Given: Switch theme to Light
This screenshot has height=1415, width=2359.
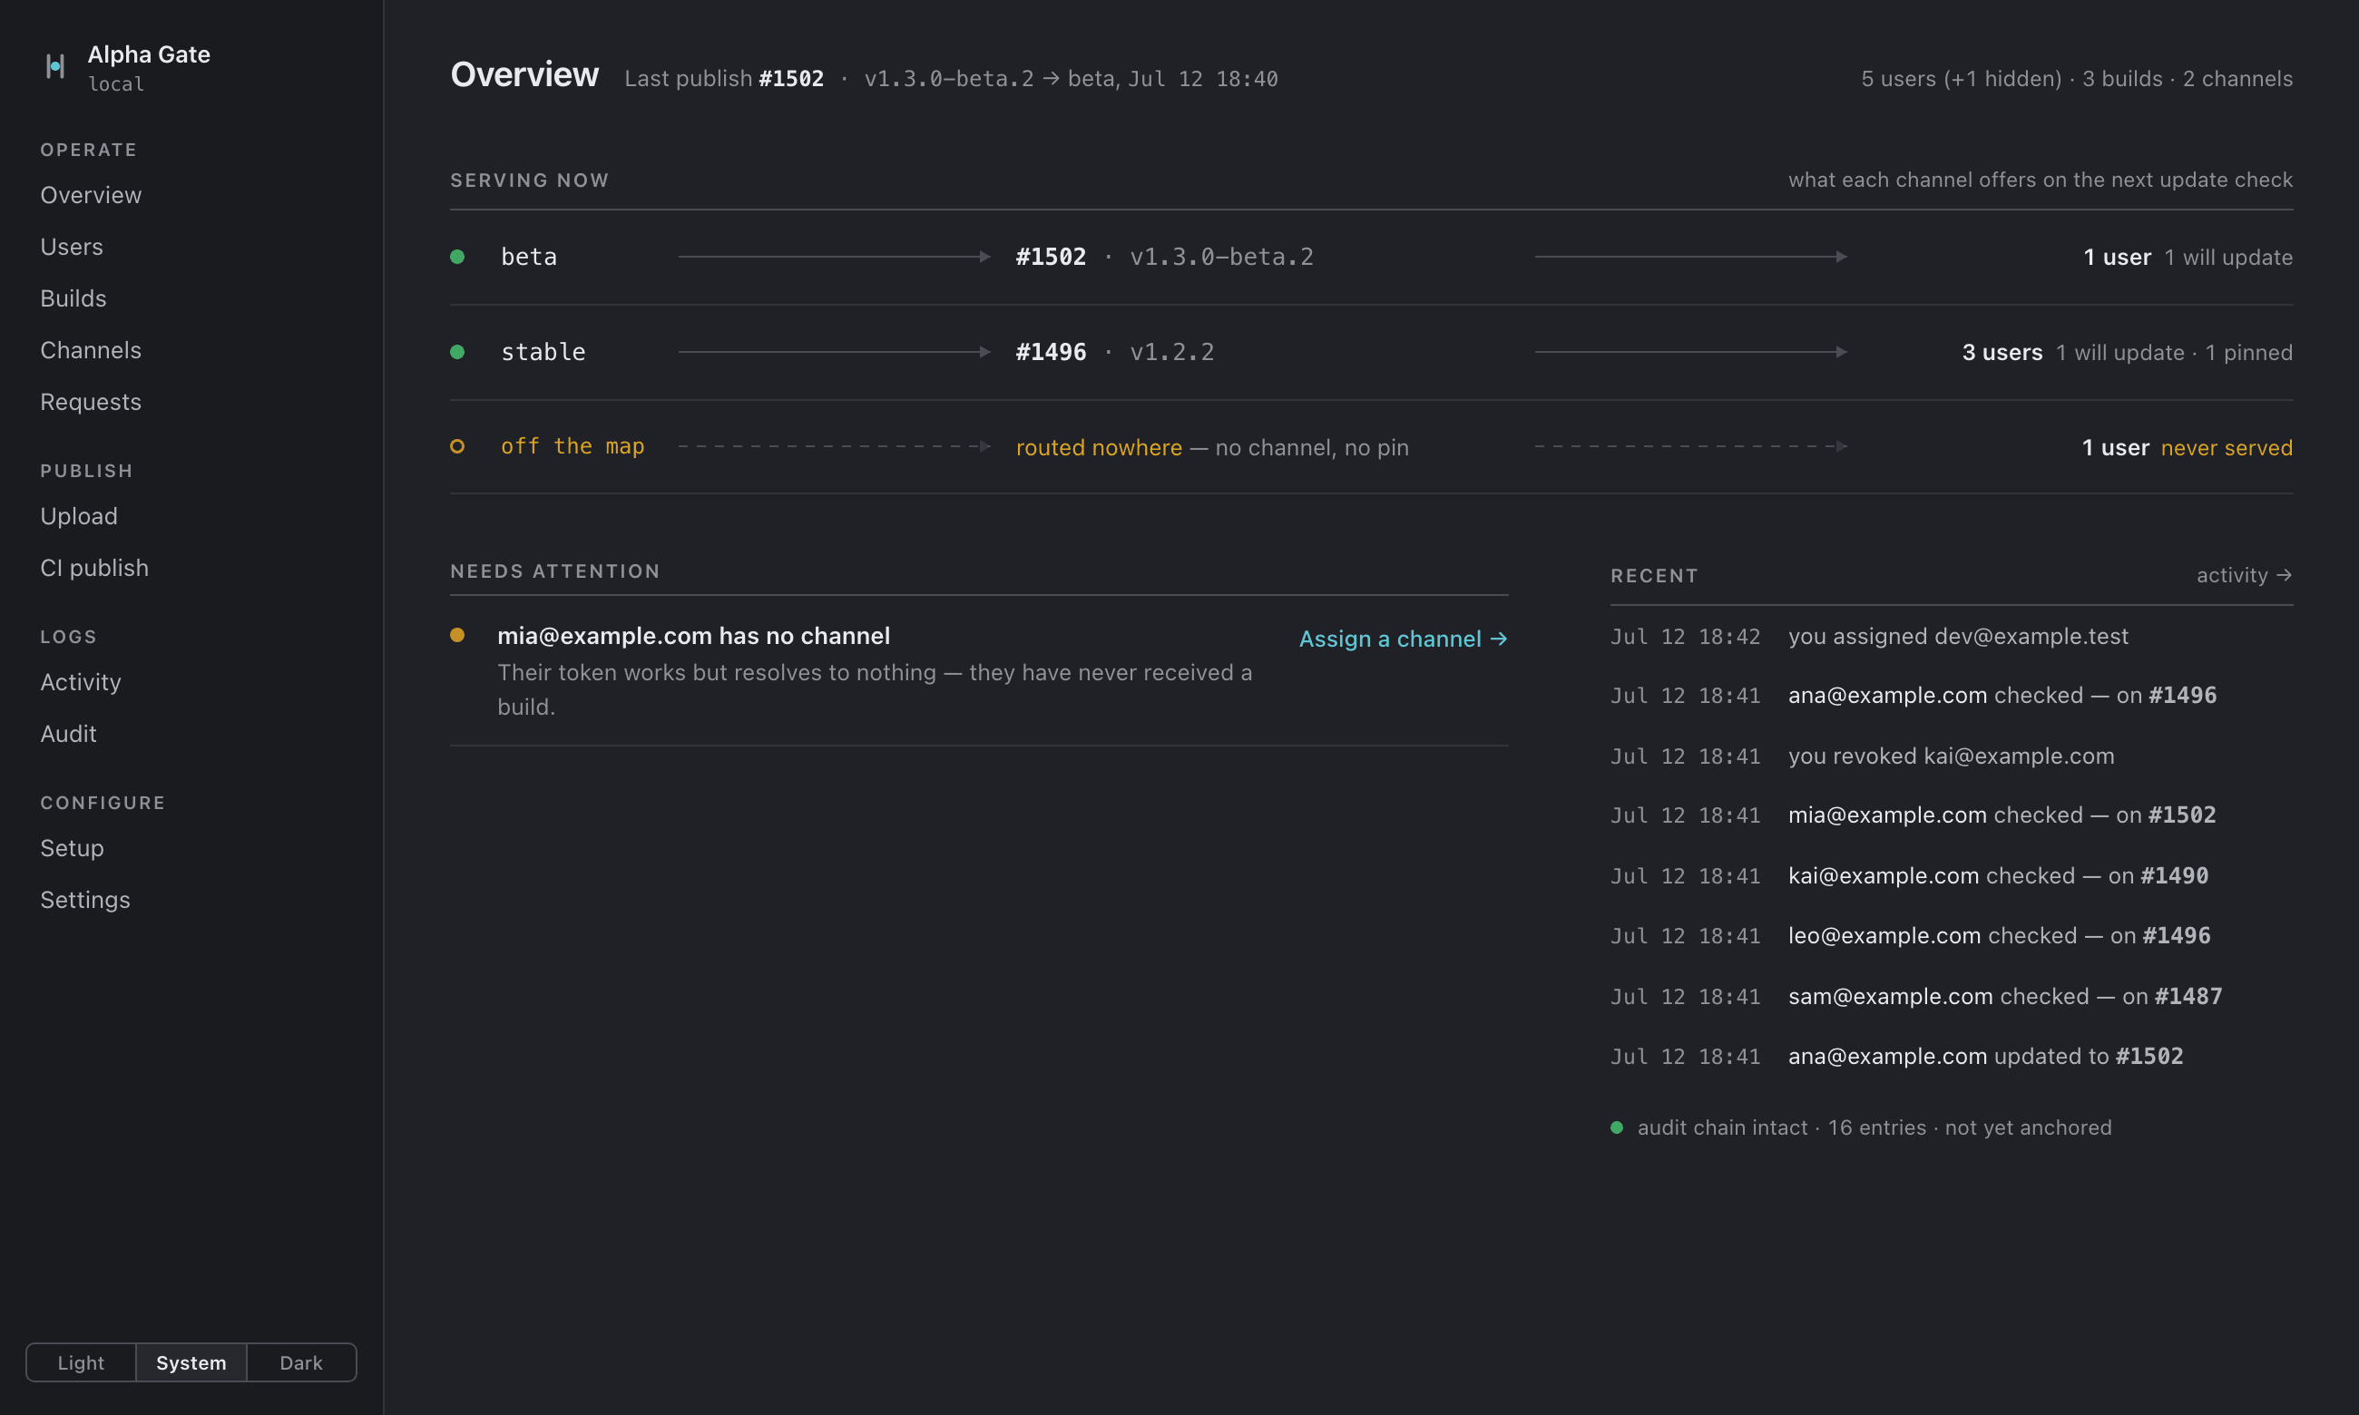Looking at the screenshot, I should 81,1362.
